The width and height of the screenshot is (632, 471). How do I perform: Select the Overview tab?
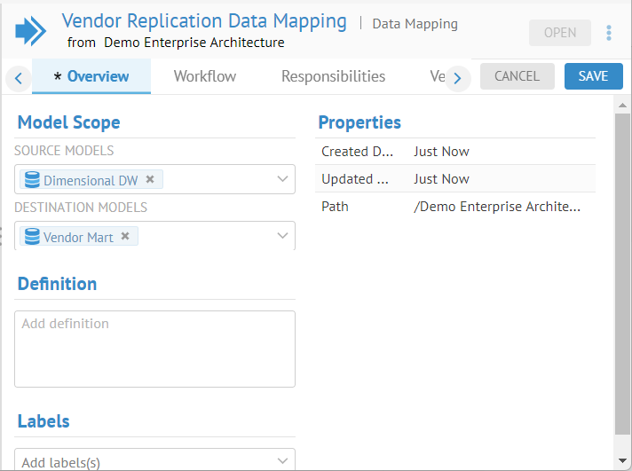tap(91, 76)
